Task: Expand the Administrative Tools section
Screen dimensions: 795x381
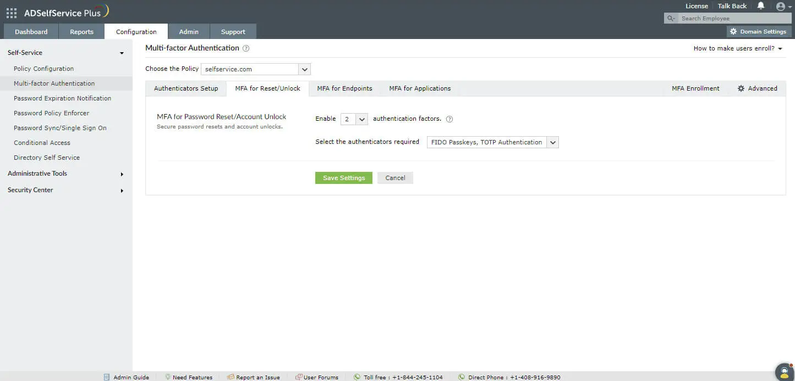Action: pos(37,173)
